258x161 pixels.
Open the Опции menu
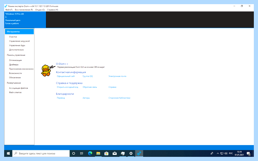pos(40,10)
